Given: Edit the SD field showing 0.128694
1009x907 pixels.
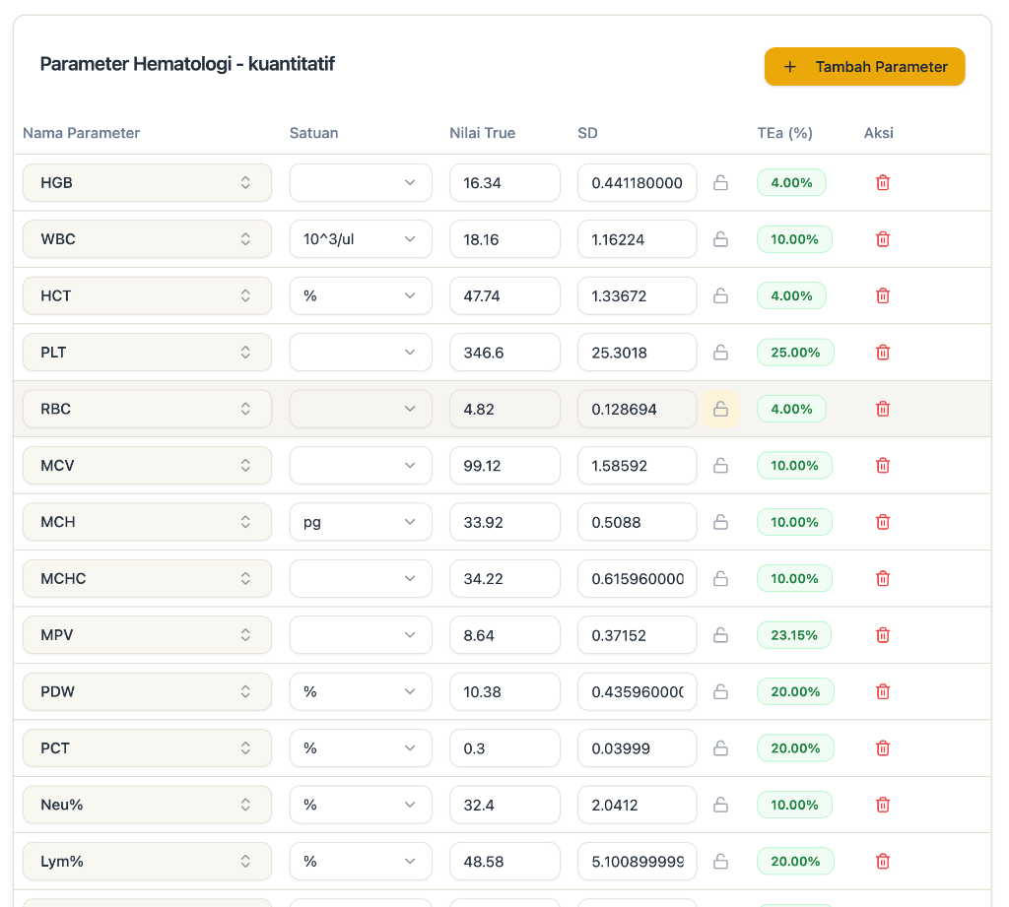Looking at the screenshot, I should point(638,409).
